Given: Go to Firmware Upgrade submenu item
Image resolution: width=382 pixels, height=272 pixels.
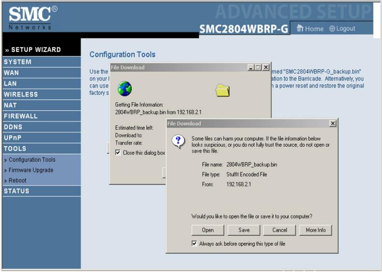Looking at the screenshot, I should tap(31, 170).
